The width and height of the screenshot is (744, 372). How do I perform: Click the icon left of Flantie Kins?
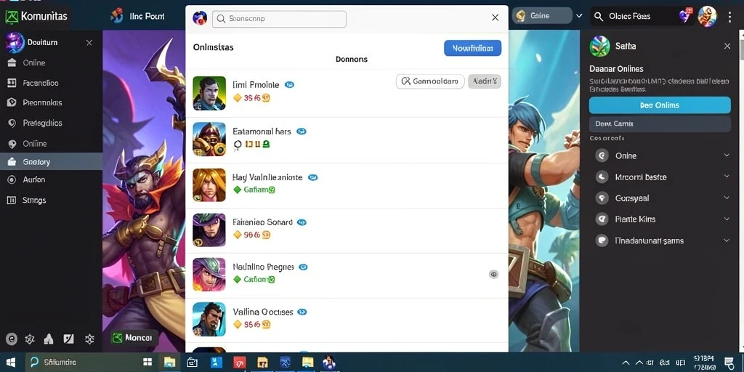pyautogui.click(x=602, y=219)
